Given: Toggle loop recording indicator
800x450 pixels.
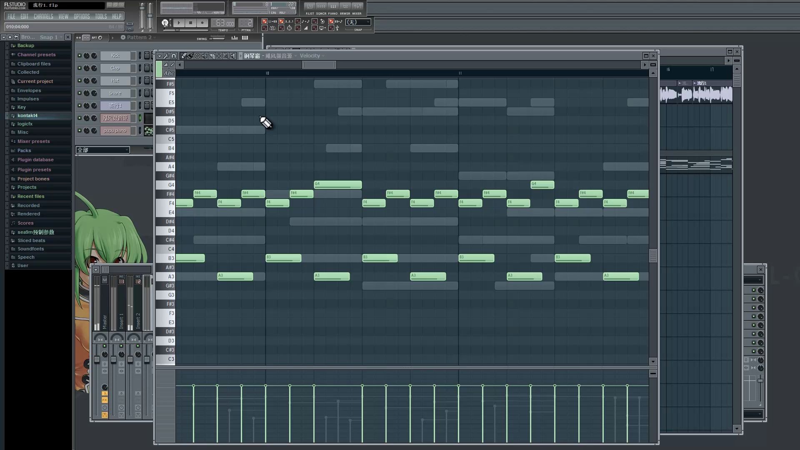Looking at the screenshot, I should pos(315,21).
